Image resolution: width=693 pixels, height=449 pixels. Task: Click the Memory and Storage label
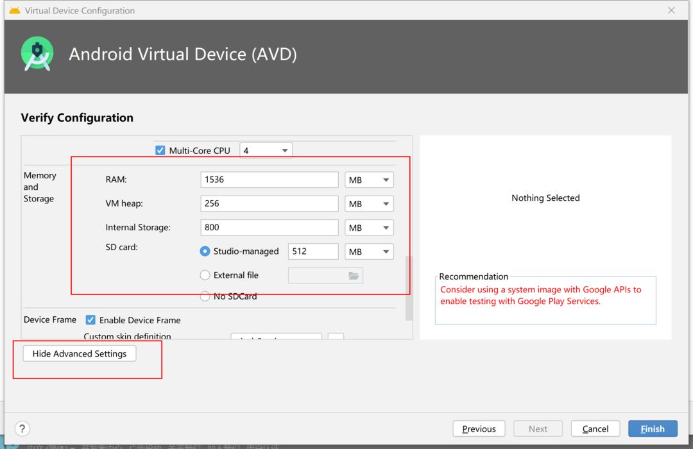(x=40, y=187)
